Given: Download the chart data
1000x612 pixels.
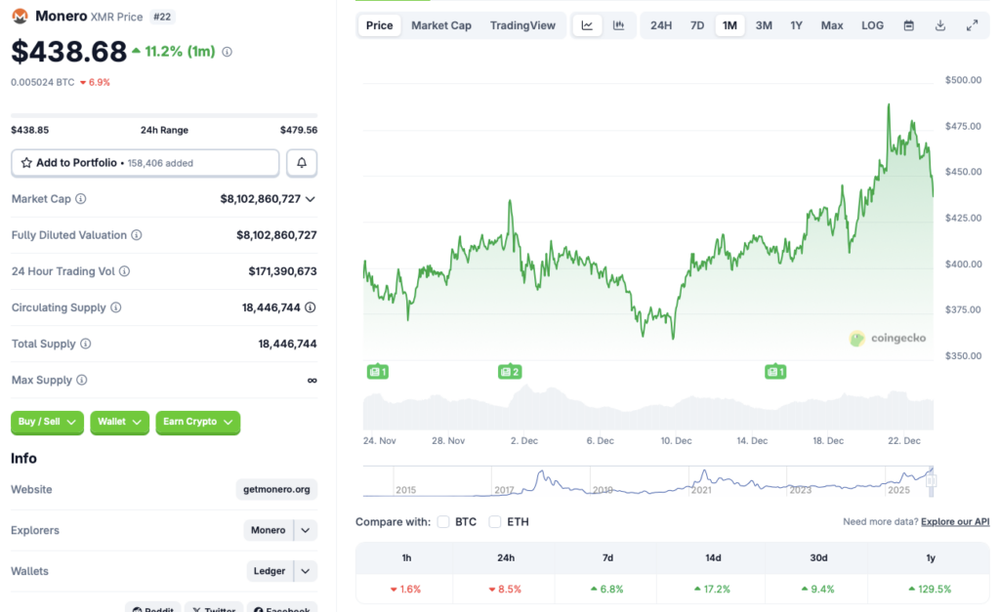Looking at the screenshot, I should 939,24.
